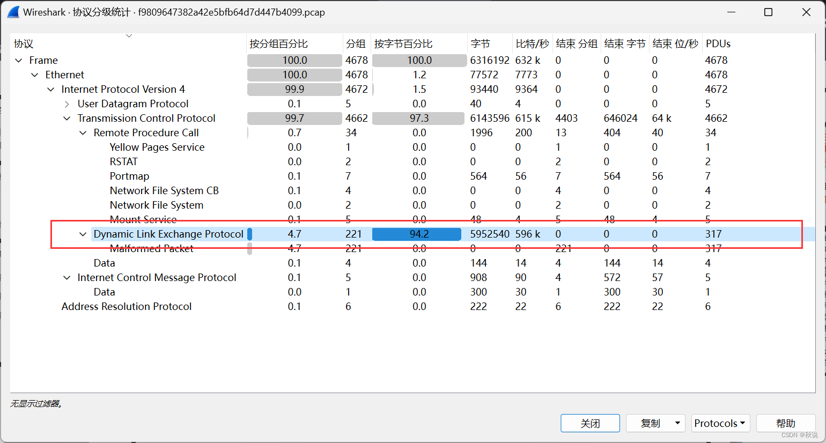This screenshot has width=826, height=443.
Task: Select the Ethernet row
Action: tap(412, 75)
